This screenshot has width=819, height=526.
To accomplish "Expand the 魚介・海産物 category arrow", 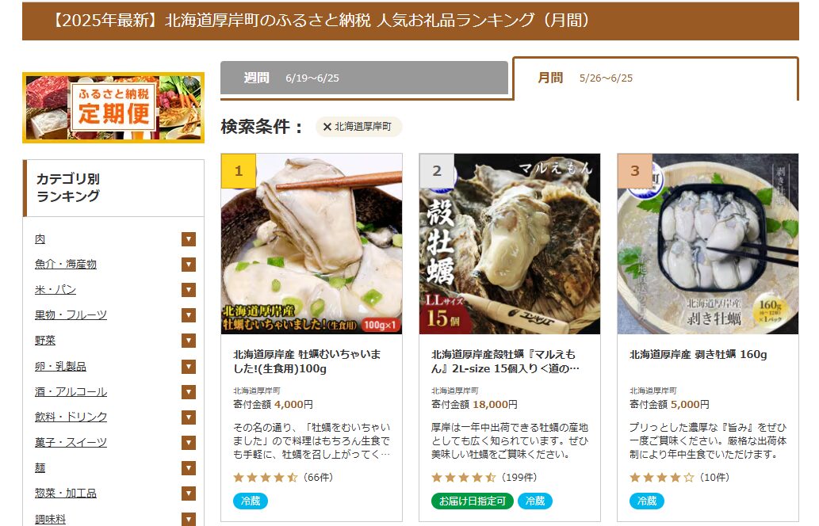I will (x=189, y=265).
